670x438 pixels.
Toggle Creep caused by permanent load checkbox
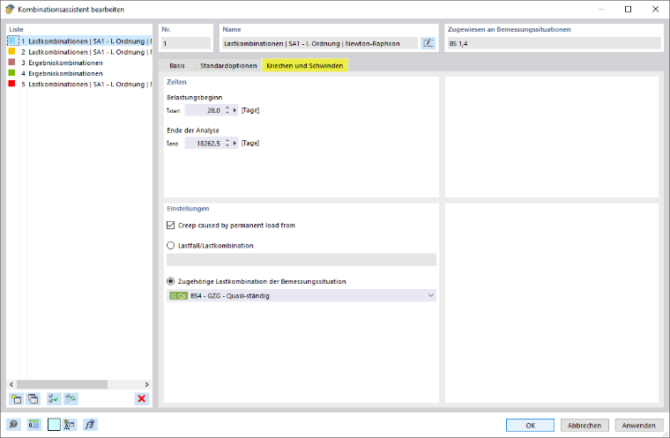pos(170,226)
